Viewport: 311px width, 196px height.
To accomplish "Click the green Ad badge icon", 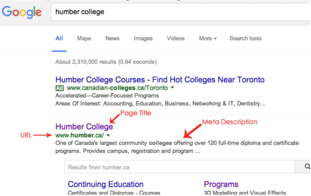I will (60, 88).
